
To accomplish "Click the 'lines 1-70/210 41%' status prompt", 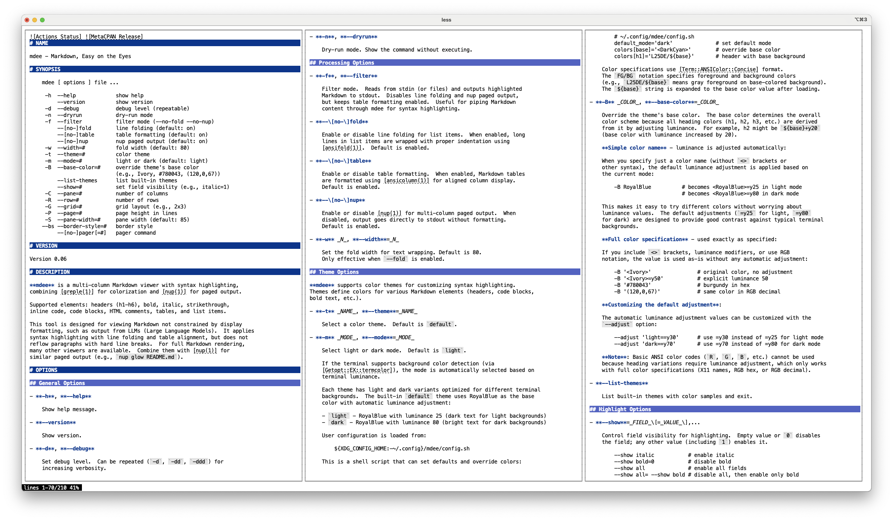I will 52,488.
